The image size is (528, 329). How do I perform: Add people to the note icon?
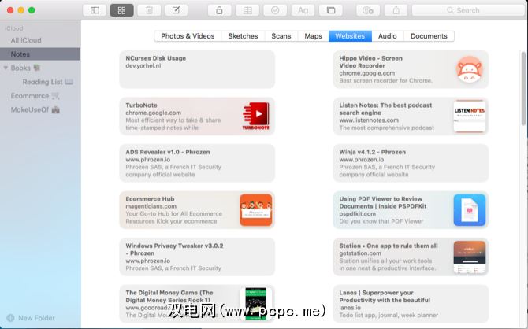point(368,10)
